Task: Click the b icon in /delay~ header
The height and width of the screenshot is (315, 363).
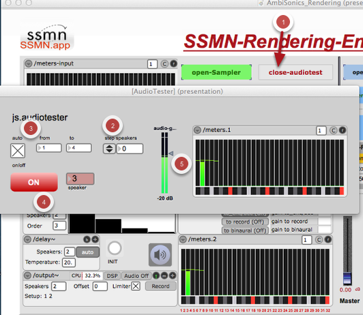Action: coord(87,239)
